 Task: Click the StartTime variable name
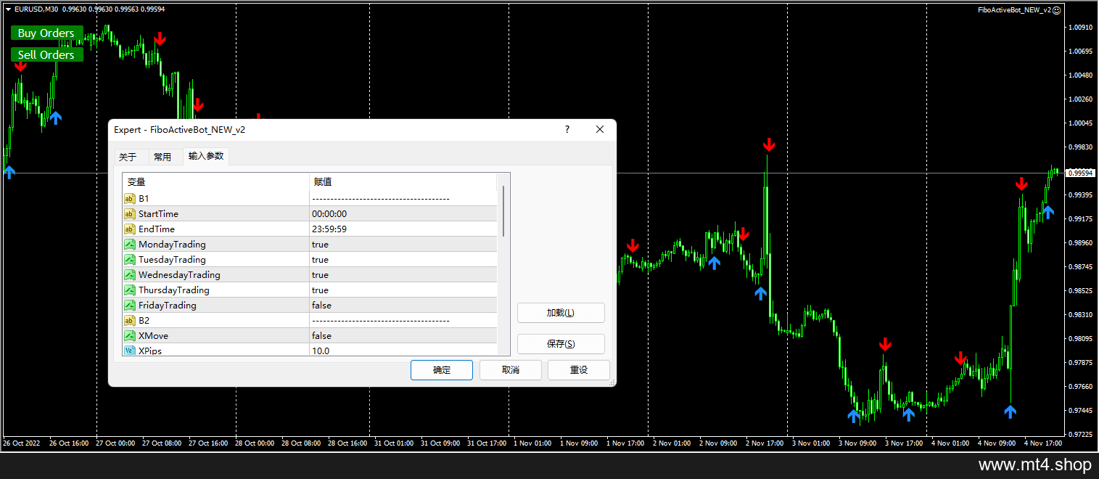coord(158,214)
